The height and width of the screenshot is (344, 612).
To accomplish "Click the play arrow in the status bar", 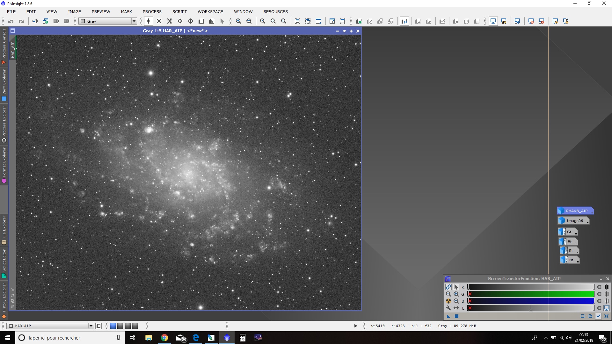I will pos(356,326).
